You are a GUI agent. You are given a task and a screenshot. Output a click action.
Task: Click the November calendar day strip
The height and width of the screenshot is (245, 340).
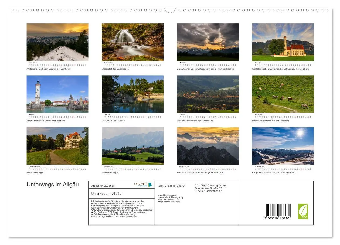(x=208, y=169)
